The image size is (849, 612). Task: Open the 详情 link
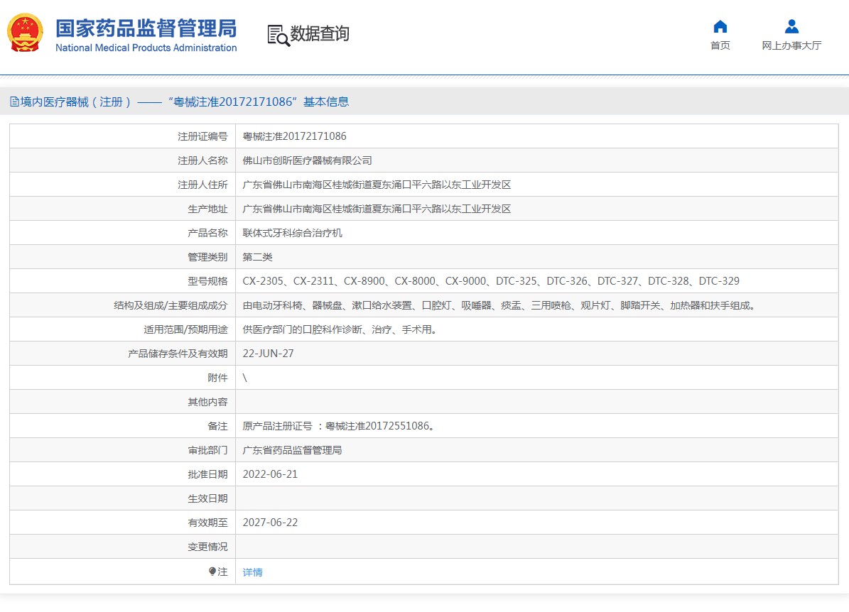252,572
